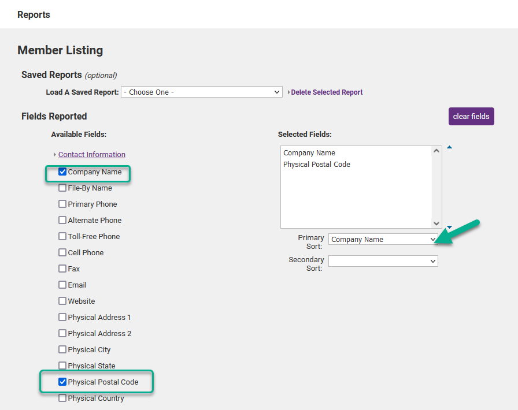Image resolution: width=518 pixels, height=410 pixels.
Task: Uncheck the Company Name checkbox
Action: [x=62, y=172]
